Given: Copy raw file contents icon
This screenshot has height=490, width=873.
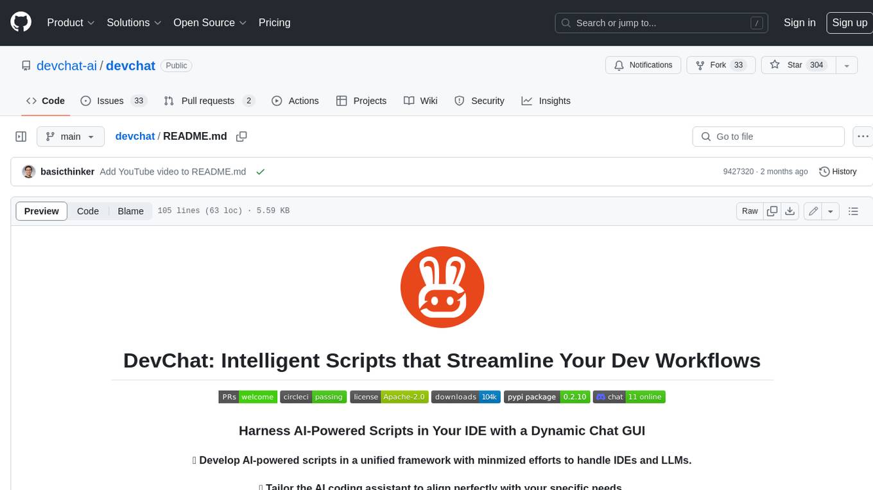Looking at the screenshot, I should coord(772,211).
